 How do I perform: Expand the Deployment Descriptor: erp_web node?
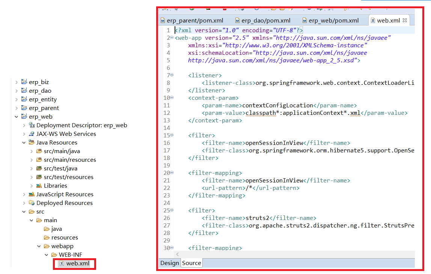click(24, 125)
